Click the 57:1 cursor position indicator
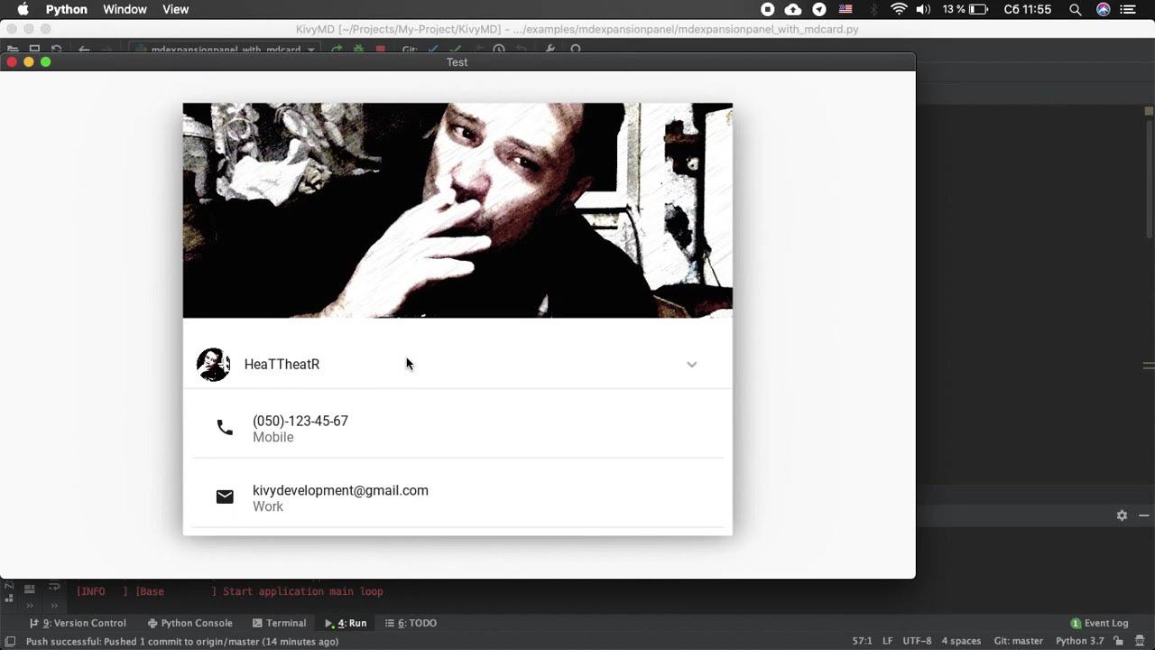 point(862,642)
